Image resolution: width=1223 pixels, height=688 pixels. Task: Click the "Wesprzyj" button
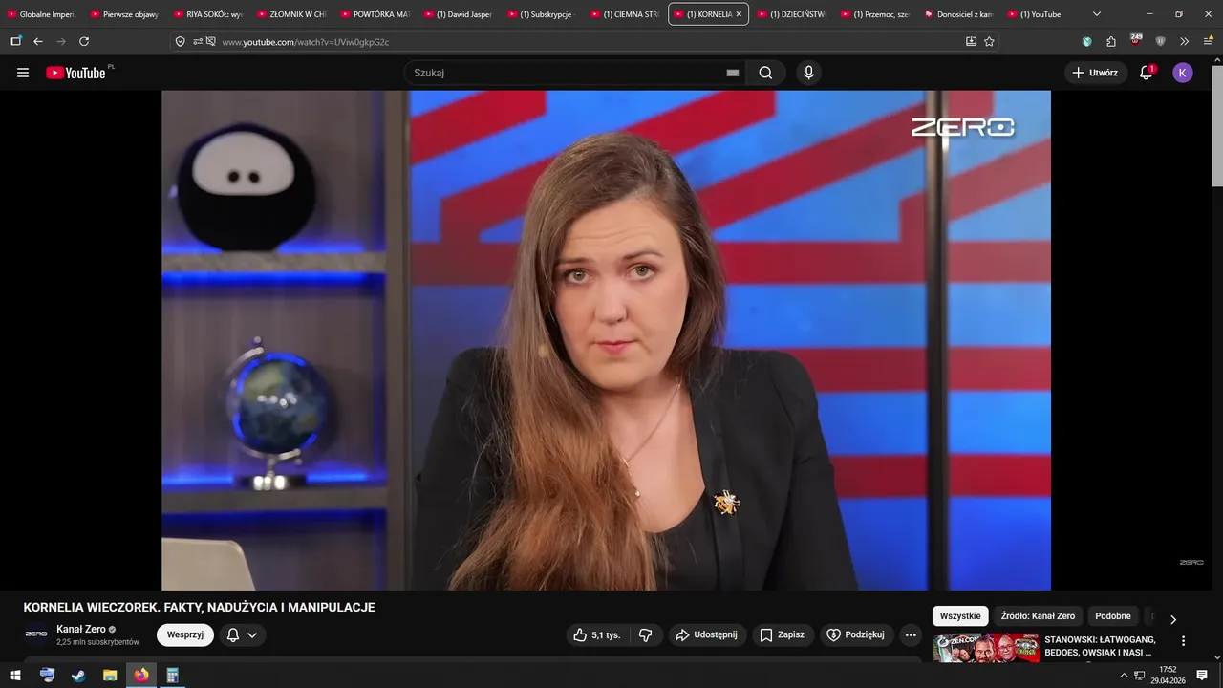click(x=185, y=634)
